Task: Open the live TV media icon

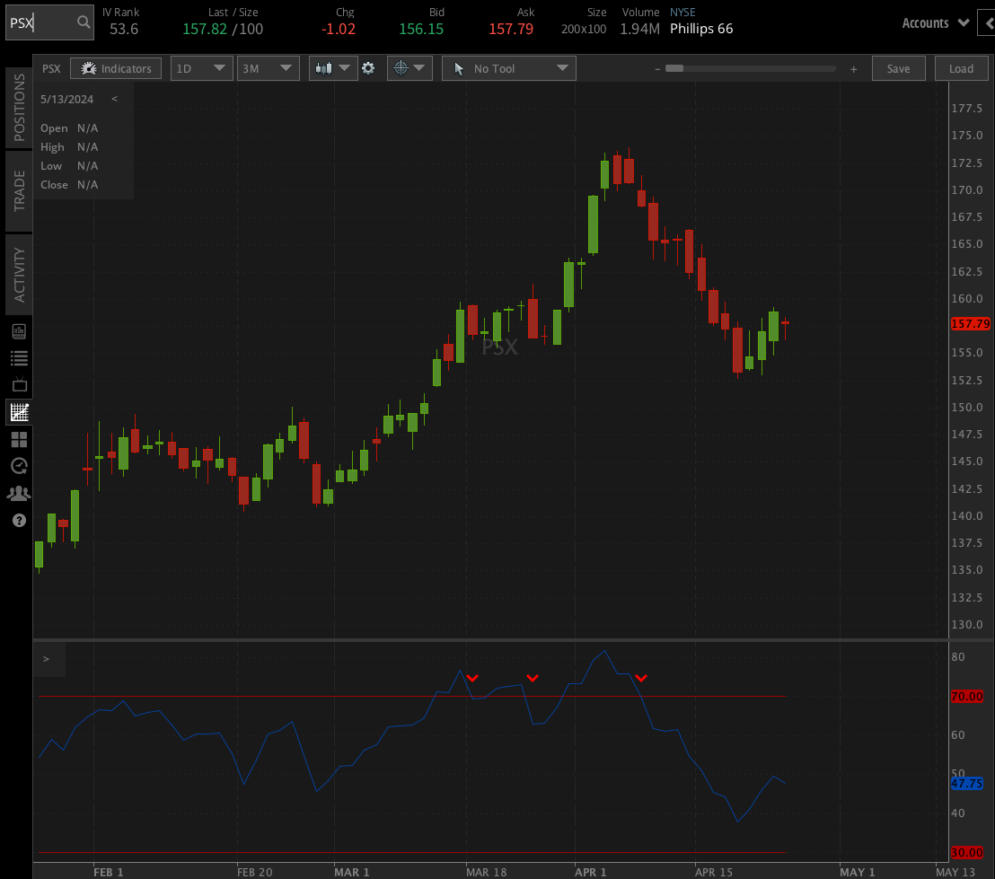Action: 19,385
